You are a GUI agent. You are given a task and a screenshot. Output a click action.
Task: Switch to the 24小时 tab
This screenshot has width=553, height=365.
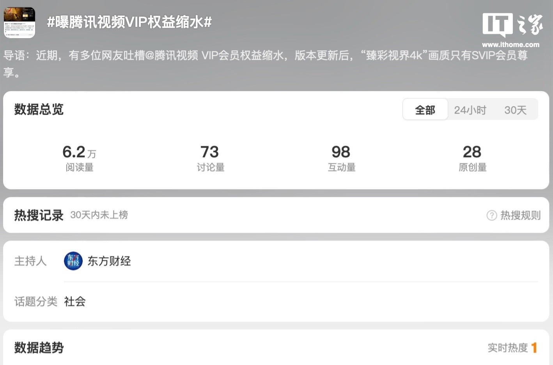470,110
